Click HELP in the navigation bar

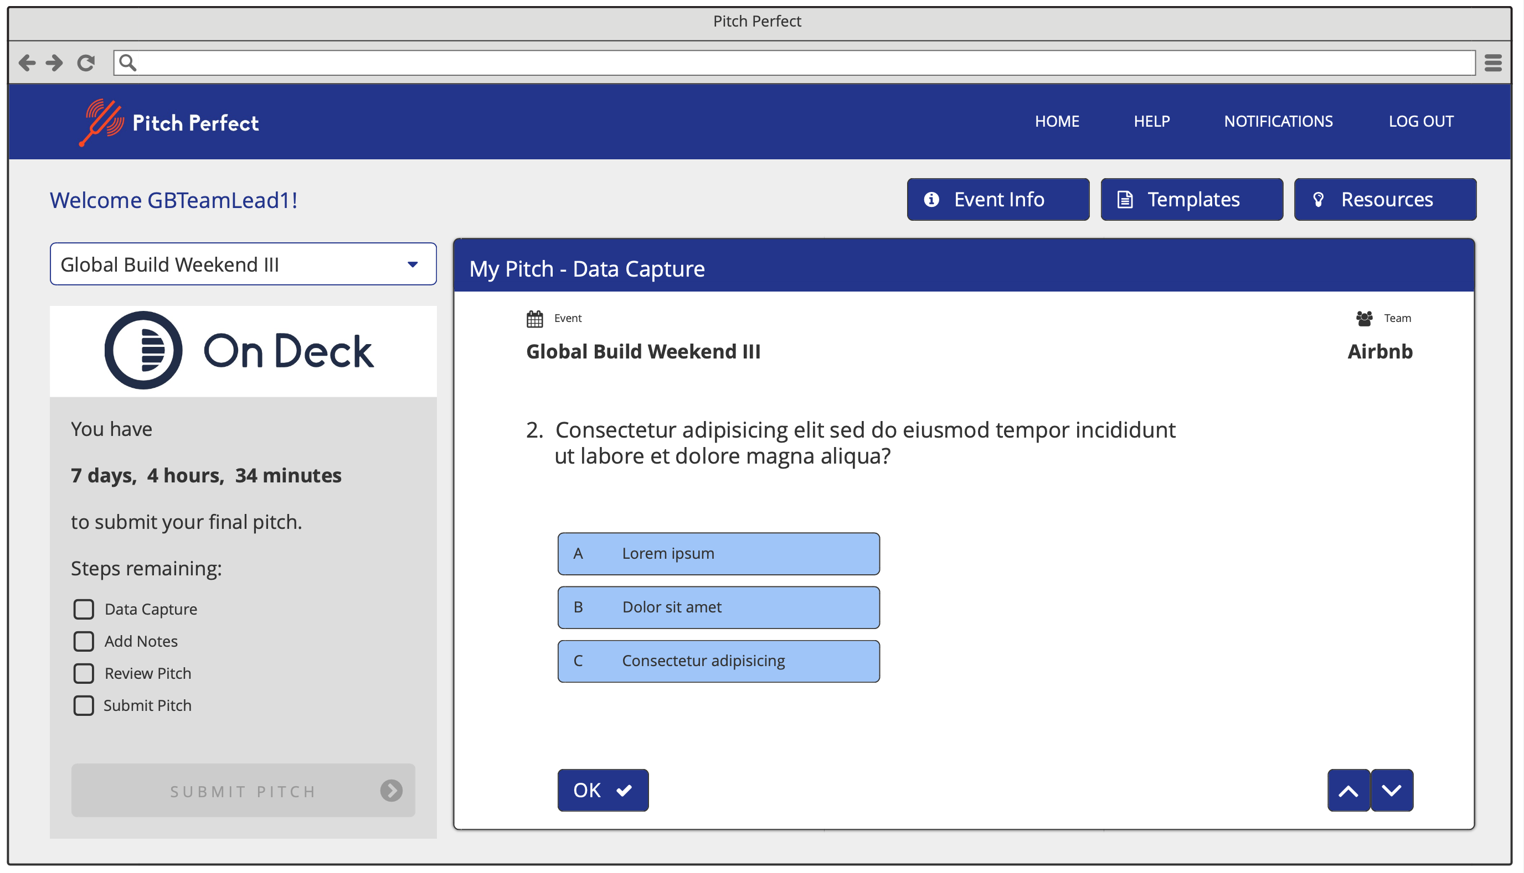tap(1151, 122)
